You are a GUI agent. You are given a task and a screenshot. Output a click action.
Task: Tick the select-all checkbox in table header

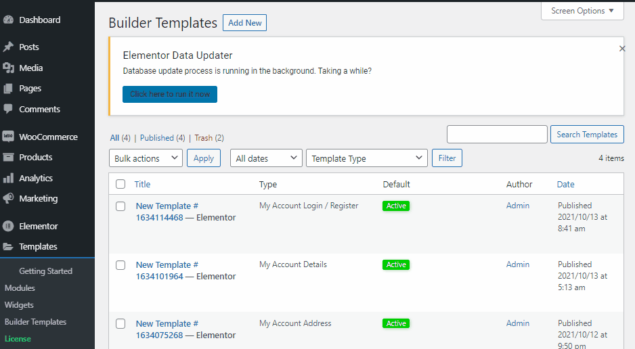pos(121,184)
